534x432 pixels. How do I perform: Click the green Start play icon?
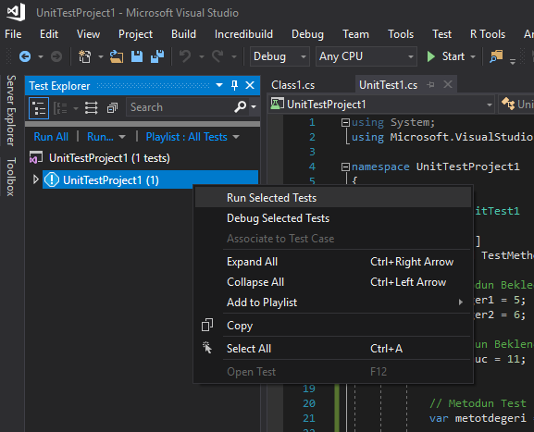(431, 56)
